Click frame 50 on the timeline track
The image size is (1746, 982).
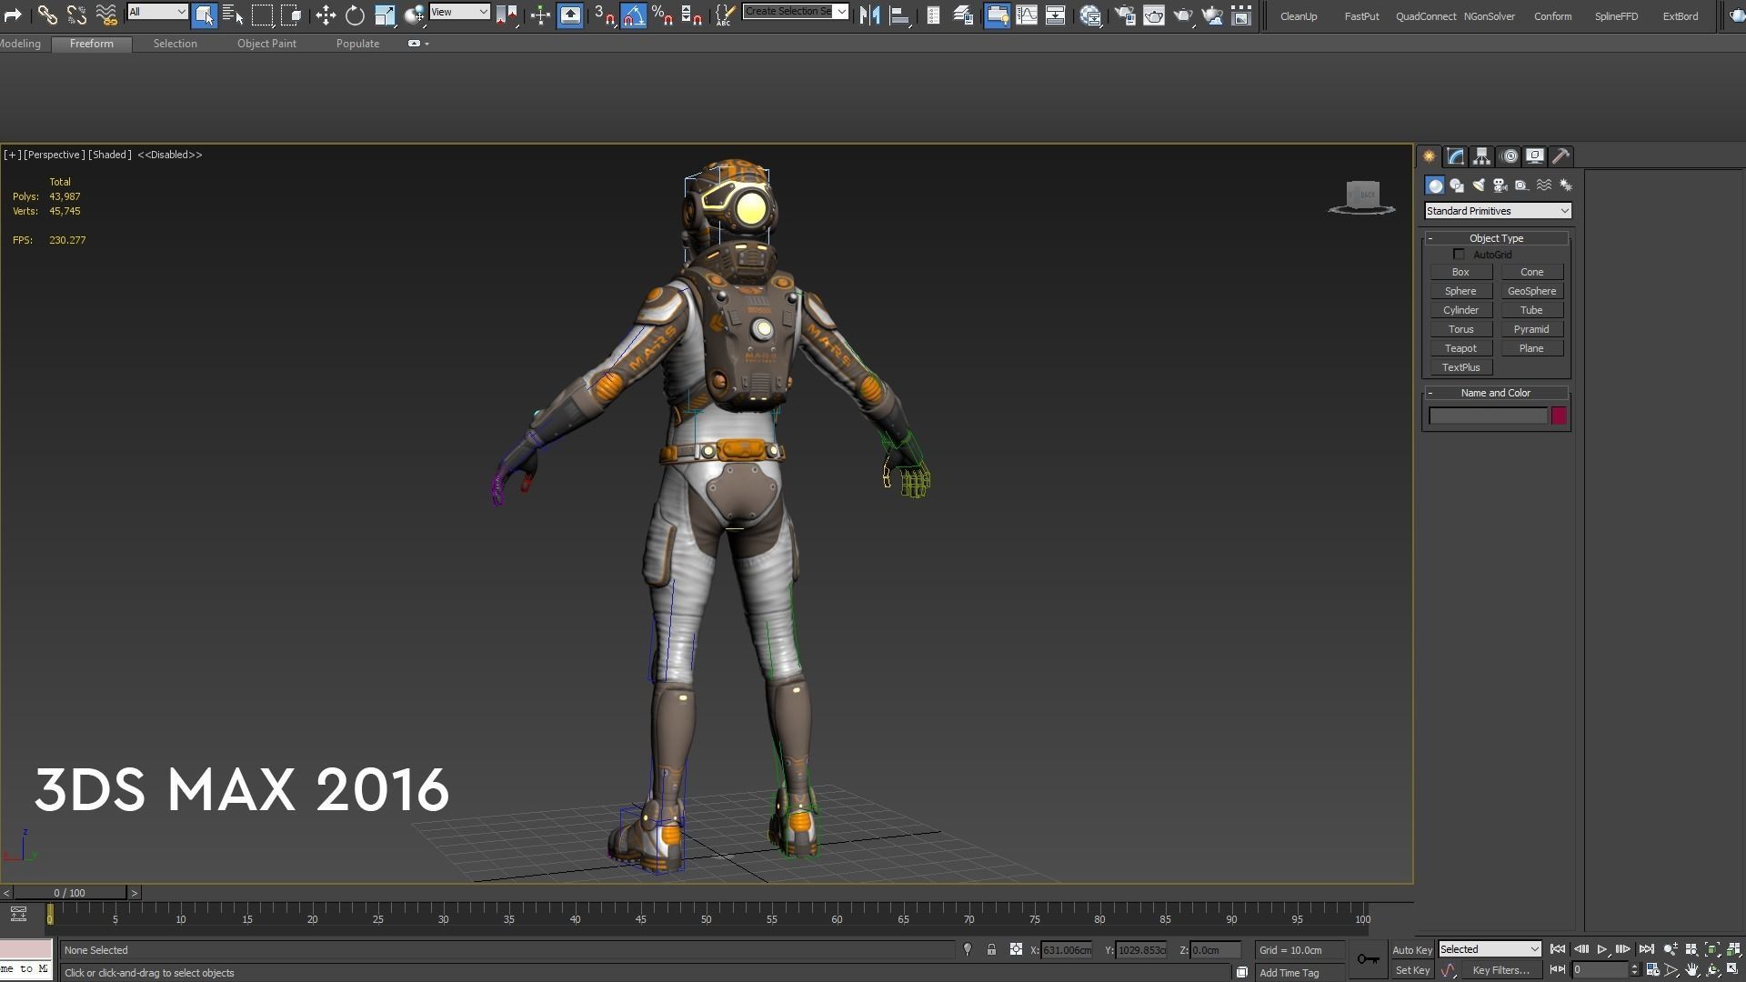click(x=707, y=919)
